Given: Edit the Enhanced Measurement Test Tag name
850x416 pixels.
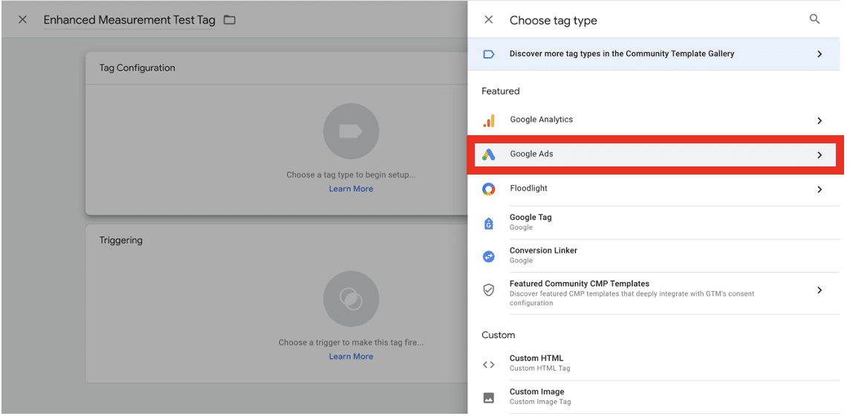Looking at the screenshot, I should point(129,20).
